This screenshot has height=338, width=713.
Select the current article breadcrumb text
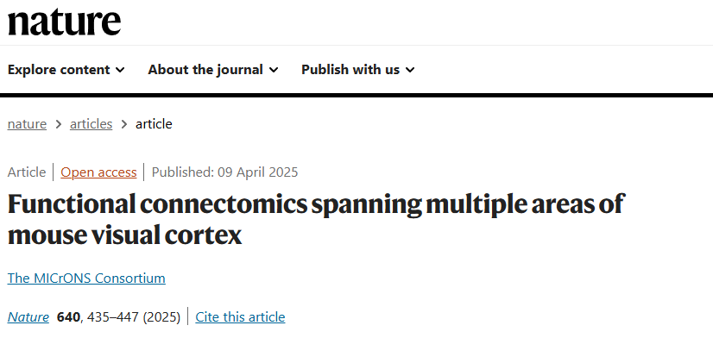pos(154,124)
